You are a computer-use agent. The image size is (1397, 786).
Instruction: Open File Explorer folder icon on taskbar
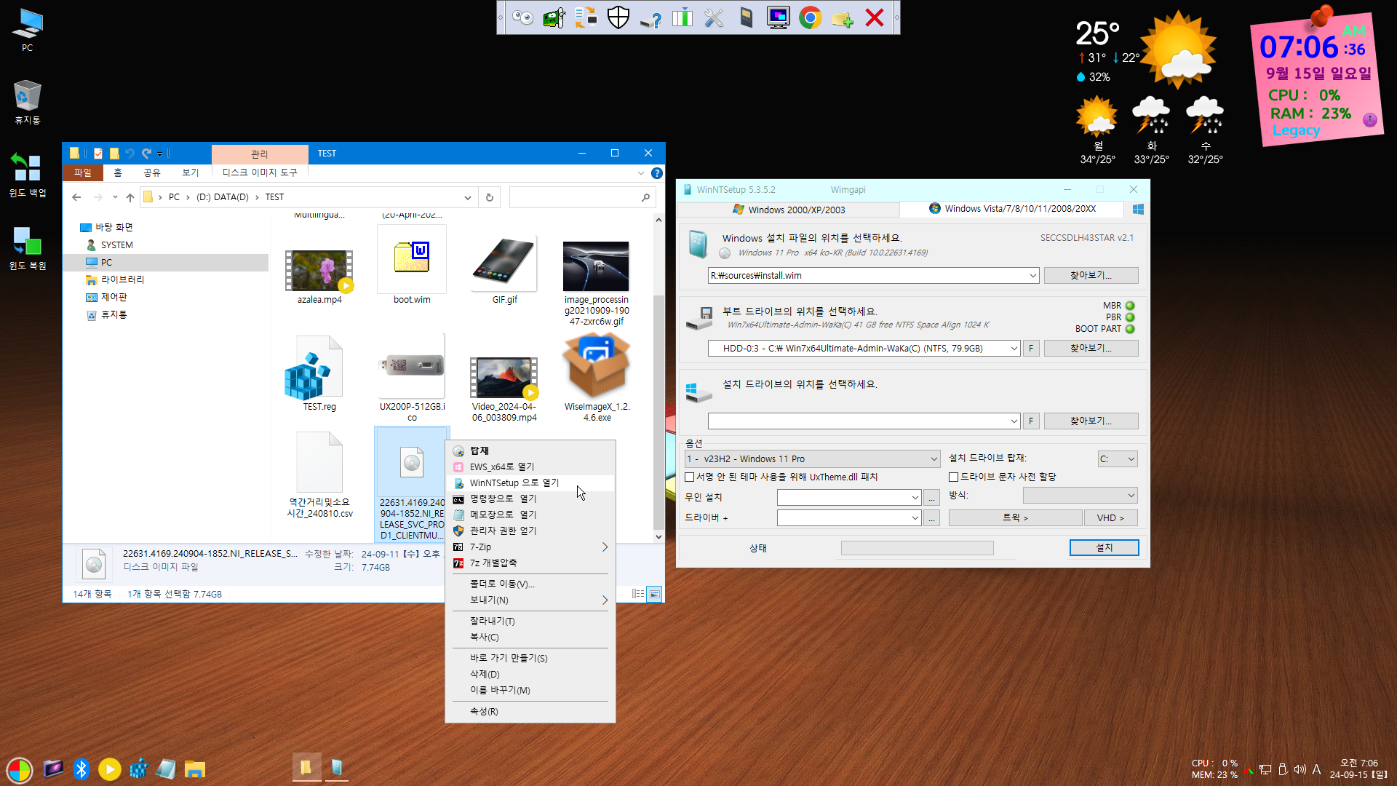pyautogui.click(x=194, y=769)
